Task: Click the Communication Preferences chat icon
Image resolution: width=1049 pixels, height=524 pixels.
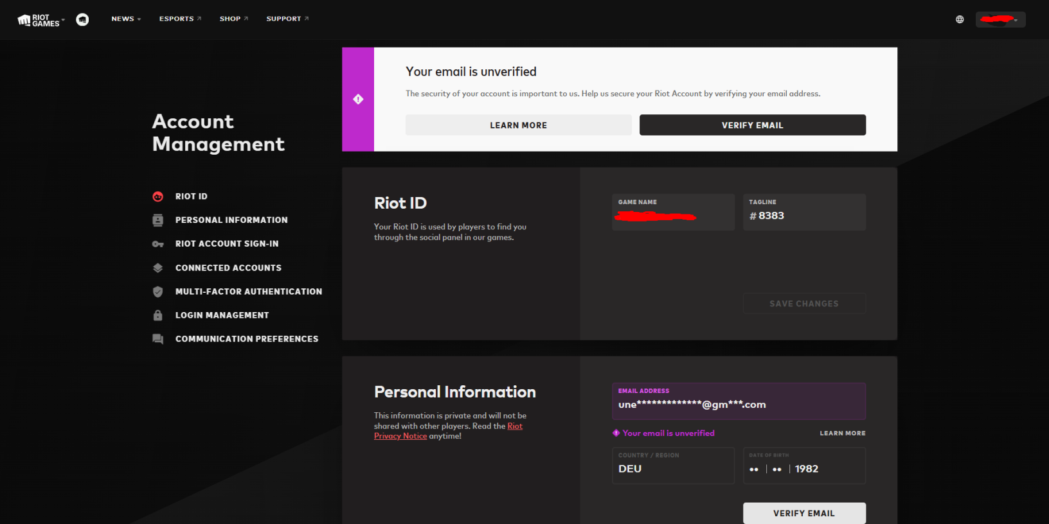Action: [x=157, y=339]
